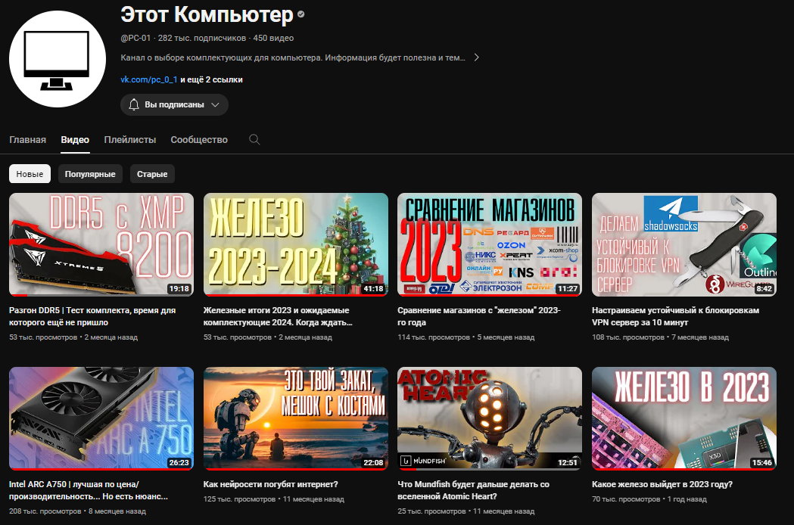
Task: Click title 'Какое железо выйдет в 2023 году?'
Action: pos(662,484)
